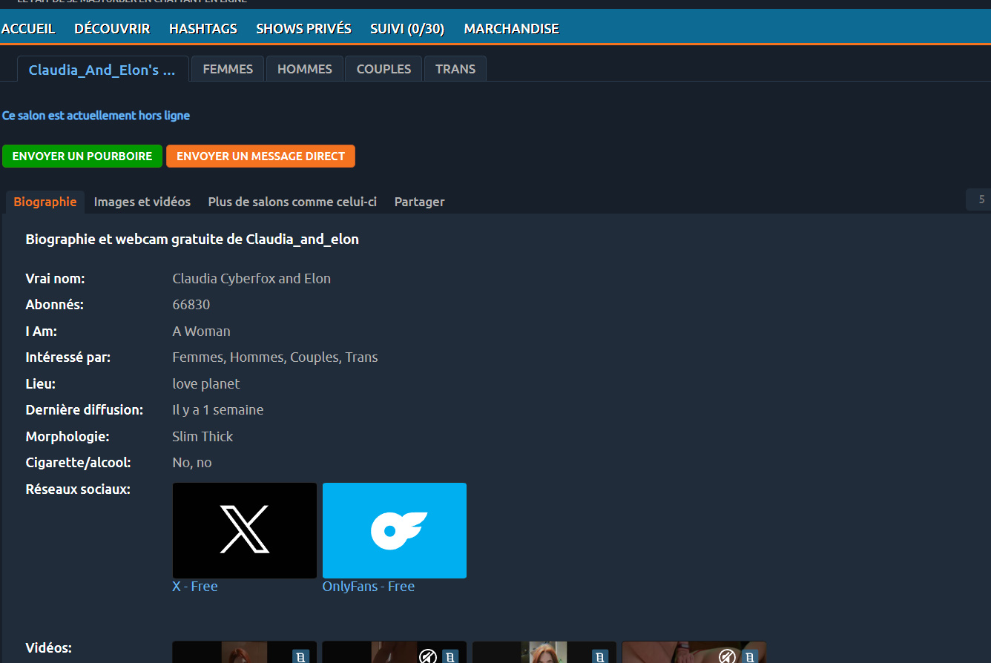This screenshot has width=991, height=663.
Task: Open the first video thumbnail
Action: pyautogui.click(x=245, y=653)
